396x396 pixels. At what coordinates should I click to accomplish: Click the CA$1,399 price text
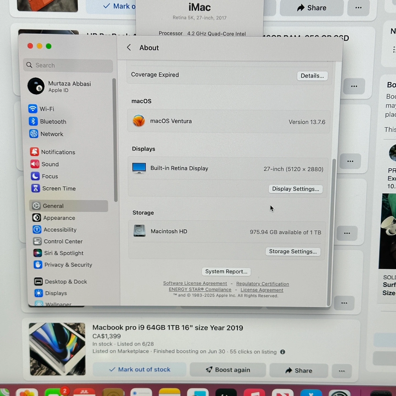(107, 336)
